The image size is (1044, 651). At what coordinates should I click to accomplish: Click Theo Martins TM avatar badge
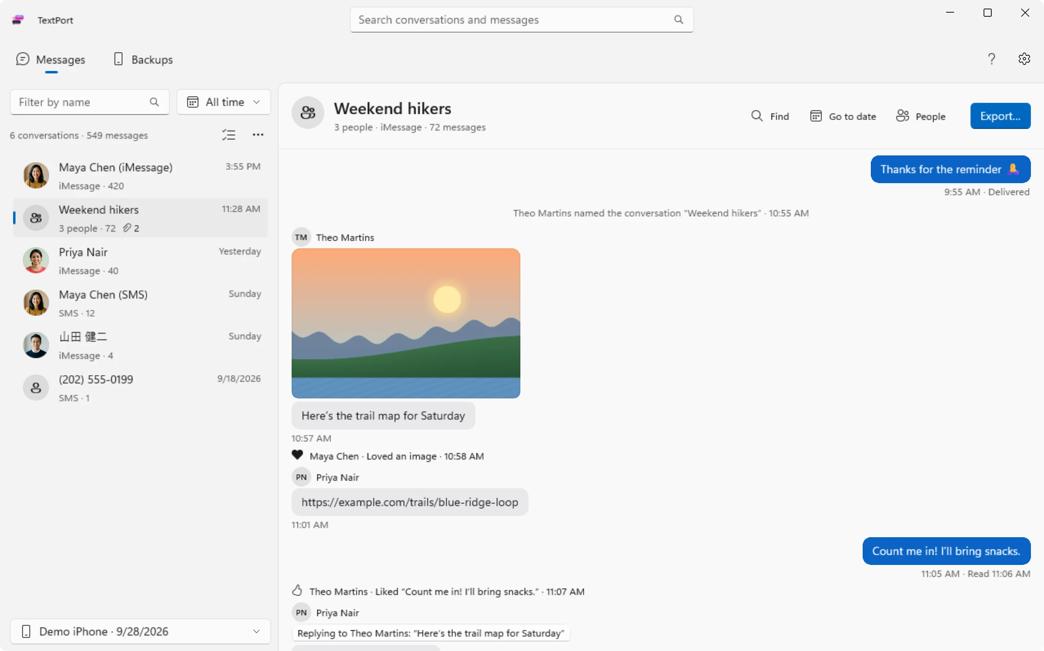click(301, 237)
